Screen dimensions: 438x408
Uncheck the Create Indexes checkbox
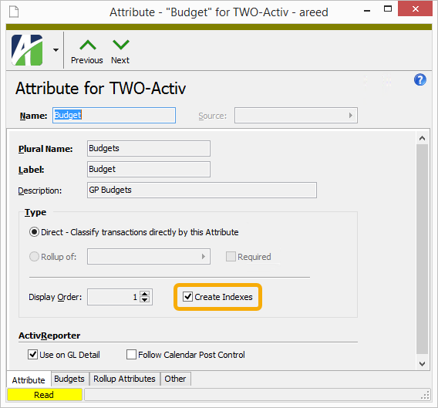[187, 296]
